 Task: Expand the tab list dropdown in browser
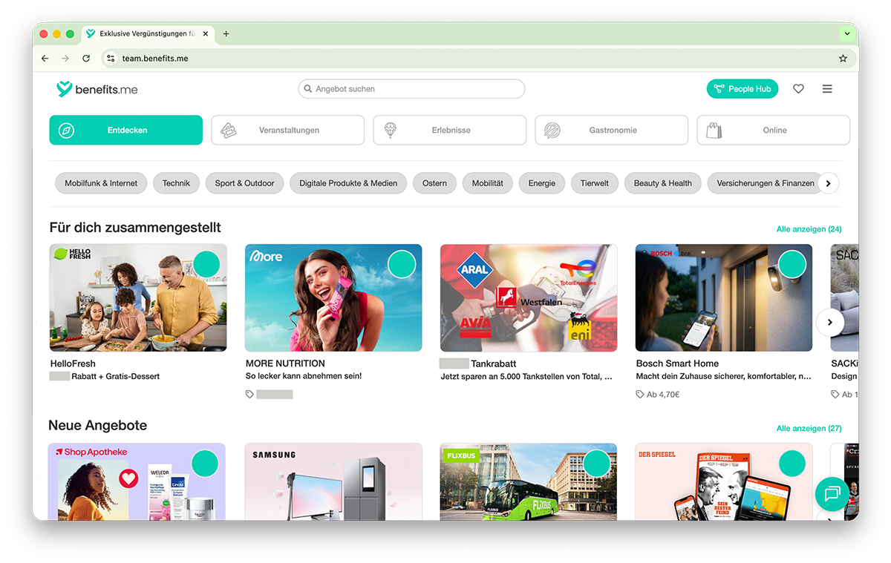(x=847, y=33)
